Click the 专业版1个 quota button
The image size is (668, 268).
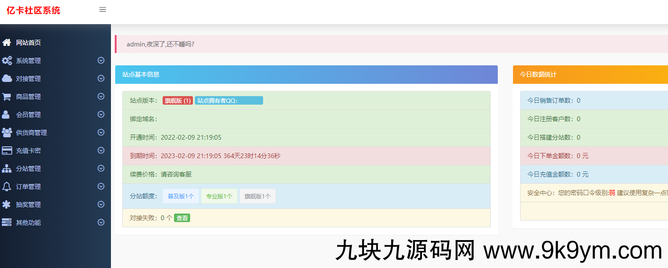pyautogui.click(x=219, y=196)
